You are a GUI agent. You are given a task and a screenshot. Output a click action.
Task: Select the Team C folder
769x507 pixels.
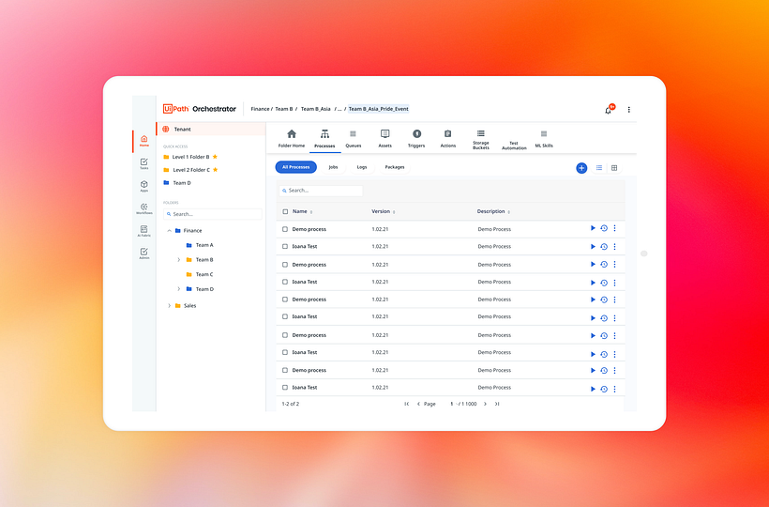[200, 274]
